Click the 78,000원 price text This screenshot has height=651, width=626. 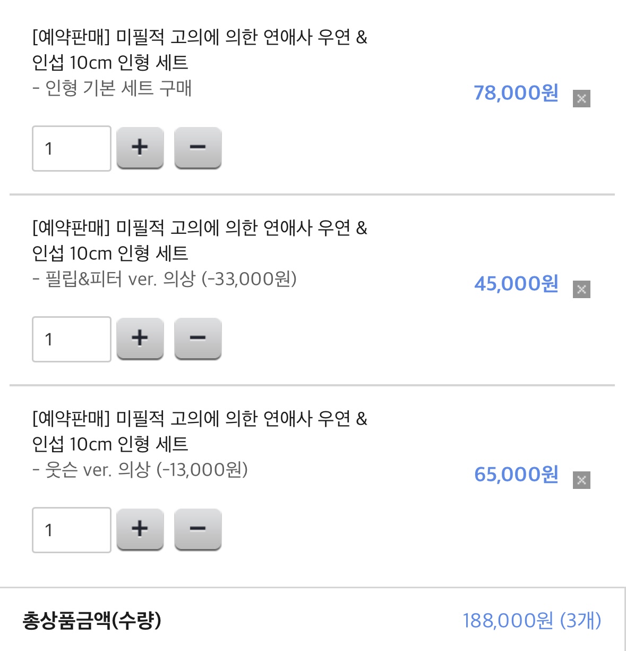(x=516, y=93)
